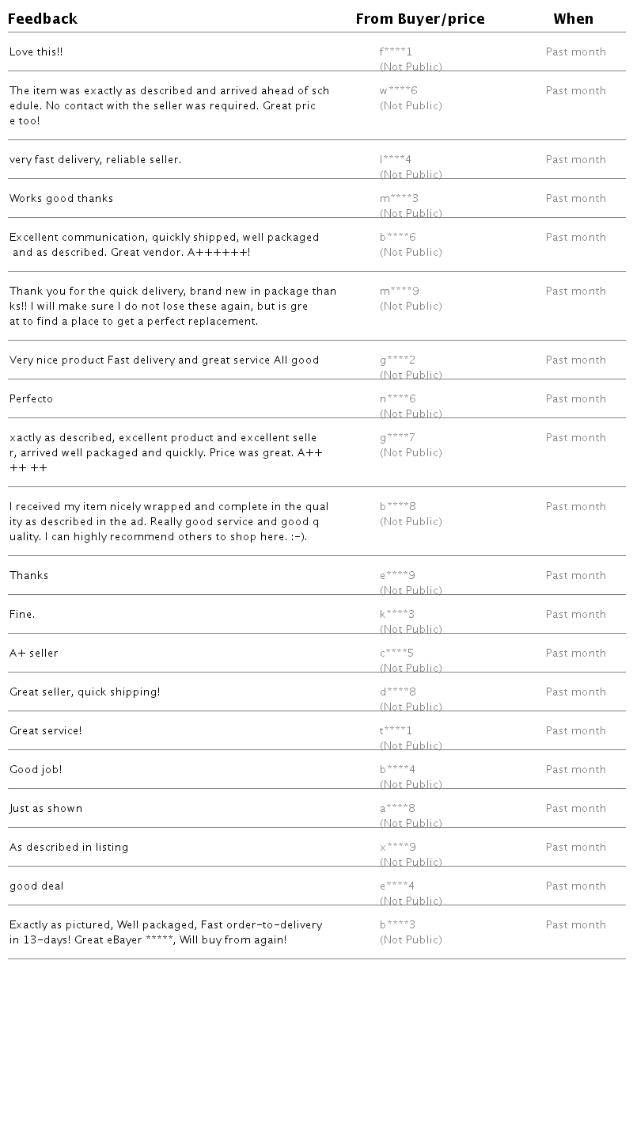Open buyer c****5 profile
633x1128 pixels.
coord(396,654)
